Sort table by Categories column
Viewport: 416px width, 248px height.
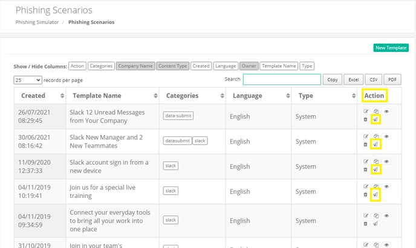tap(192, 95)
